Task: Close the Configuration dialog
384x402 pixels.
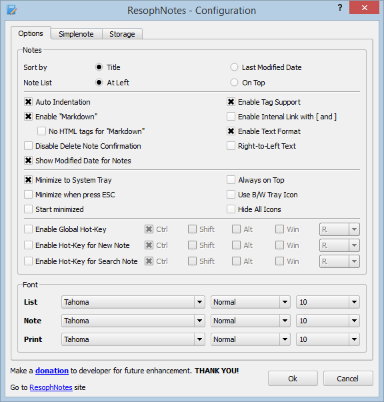Action: point(364,8)
